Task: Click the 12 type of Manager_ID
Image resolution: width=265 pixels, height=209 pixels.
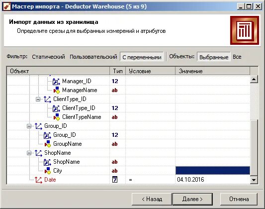Action: coord(115,81)
